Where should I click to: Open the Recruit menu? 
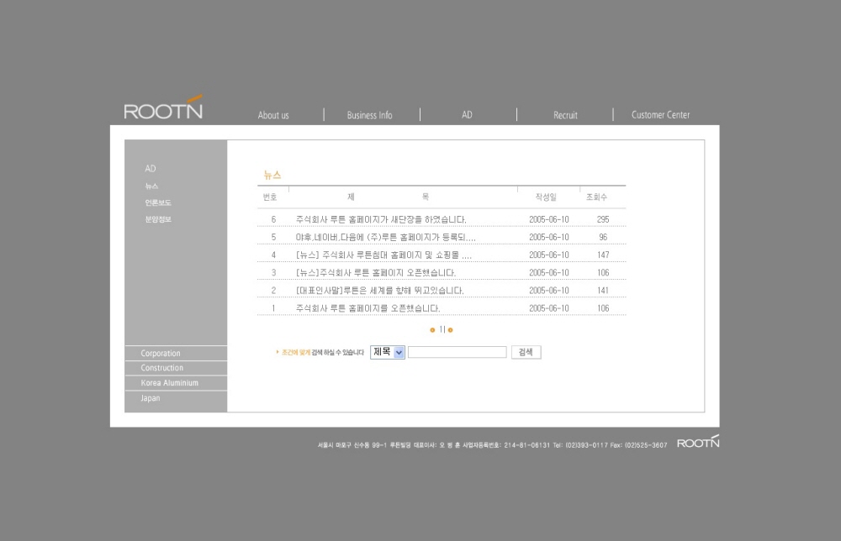(x=565, y=115)
